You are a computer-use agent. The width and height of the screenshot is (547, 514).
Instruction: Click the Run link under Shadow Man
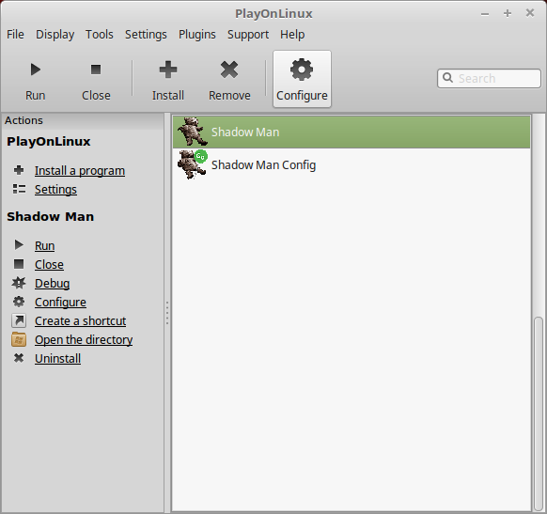[x=44, y=246]
